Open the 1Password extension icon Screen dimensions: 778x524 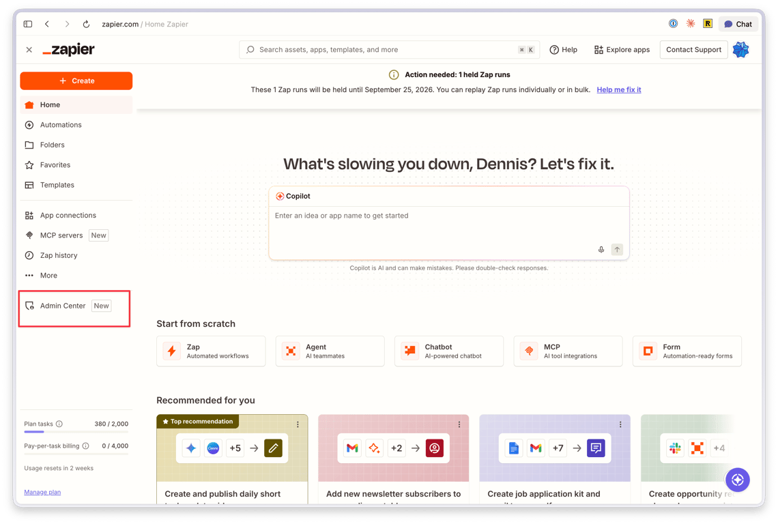click(674, 23)
